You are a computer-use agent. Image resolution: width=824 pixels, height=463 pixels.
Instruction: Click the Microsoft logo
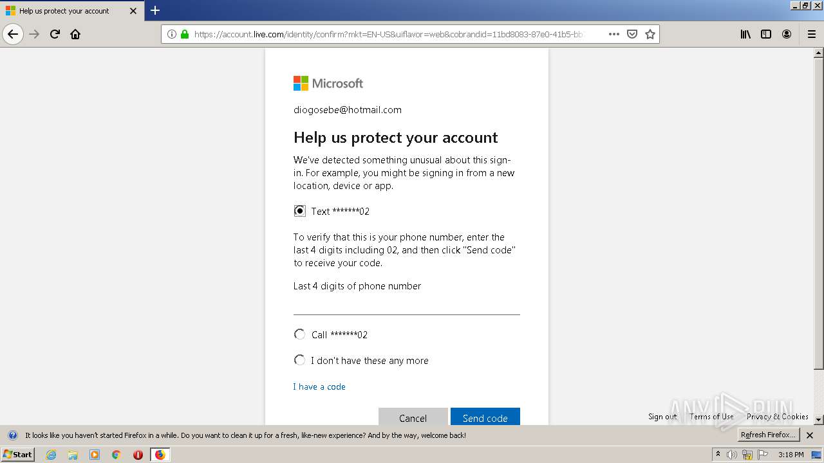point(328,83)
